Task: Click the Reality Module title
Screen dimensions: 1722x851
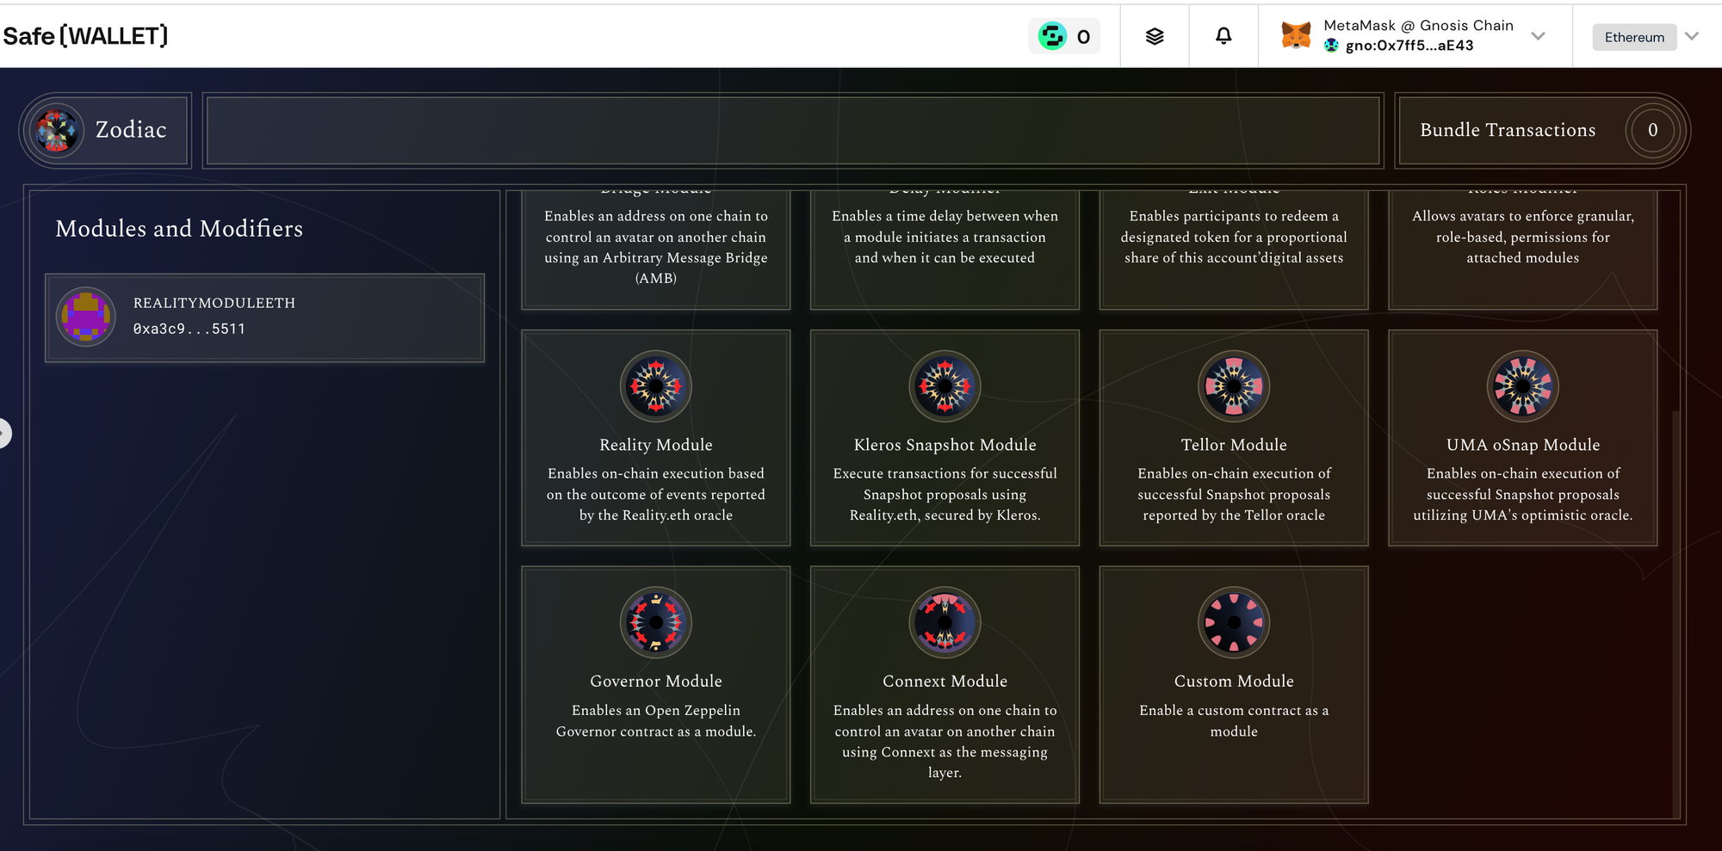Action: click(x=656, y=445)
